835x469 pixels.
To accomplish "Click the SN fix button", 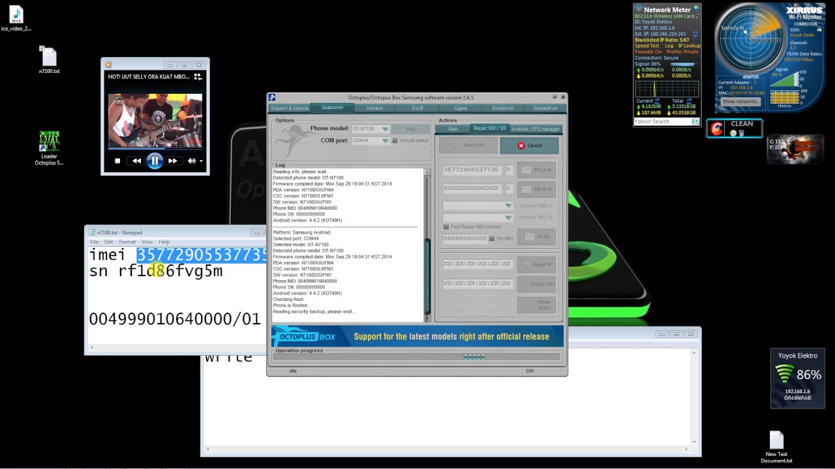I will [536, 237].
